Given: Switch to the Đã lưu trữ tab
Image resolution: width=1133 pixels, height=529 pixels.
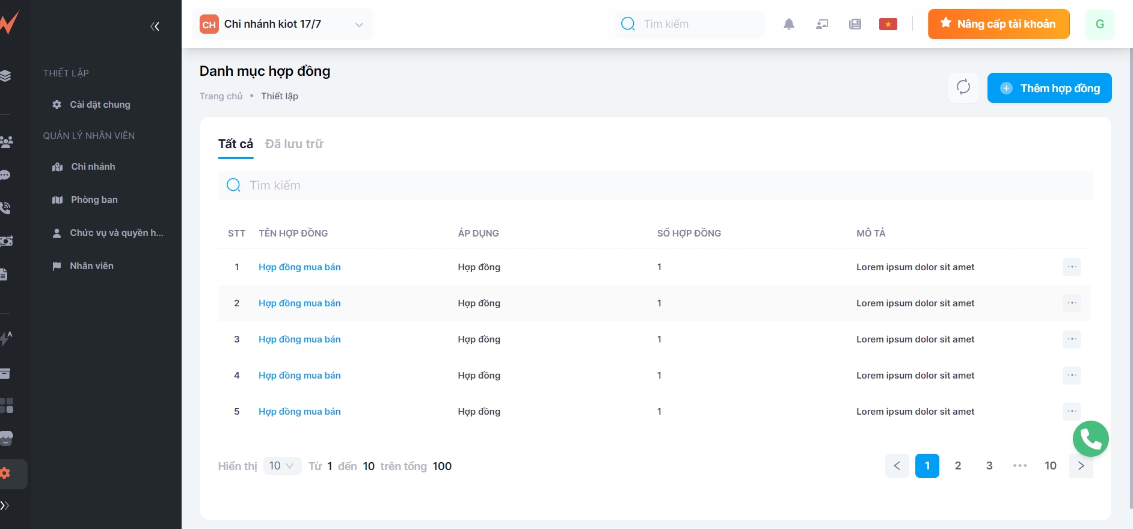Looking at the screenshot, I should [293, 144].
